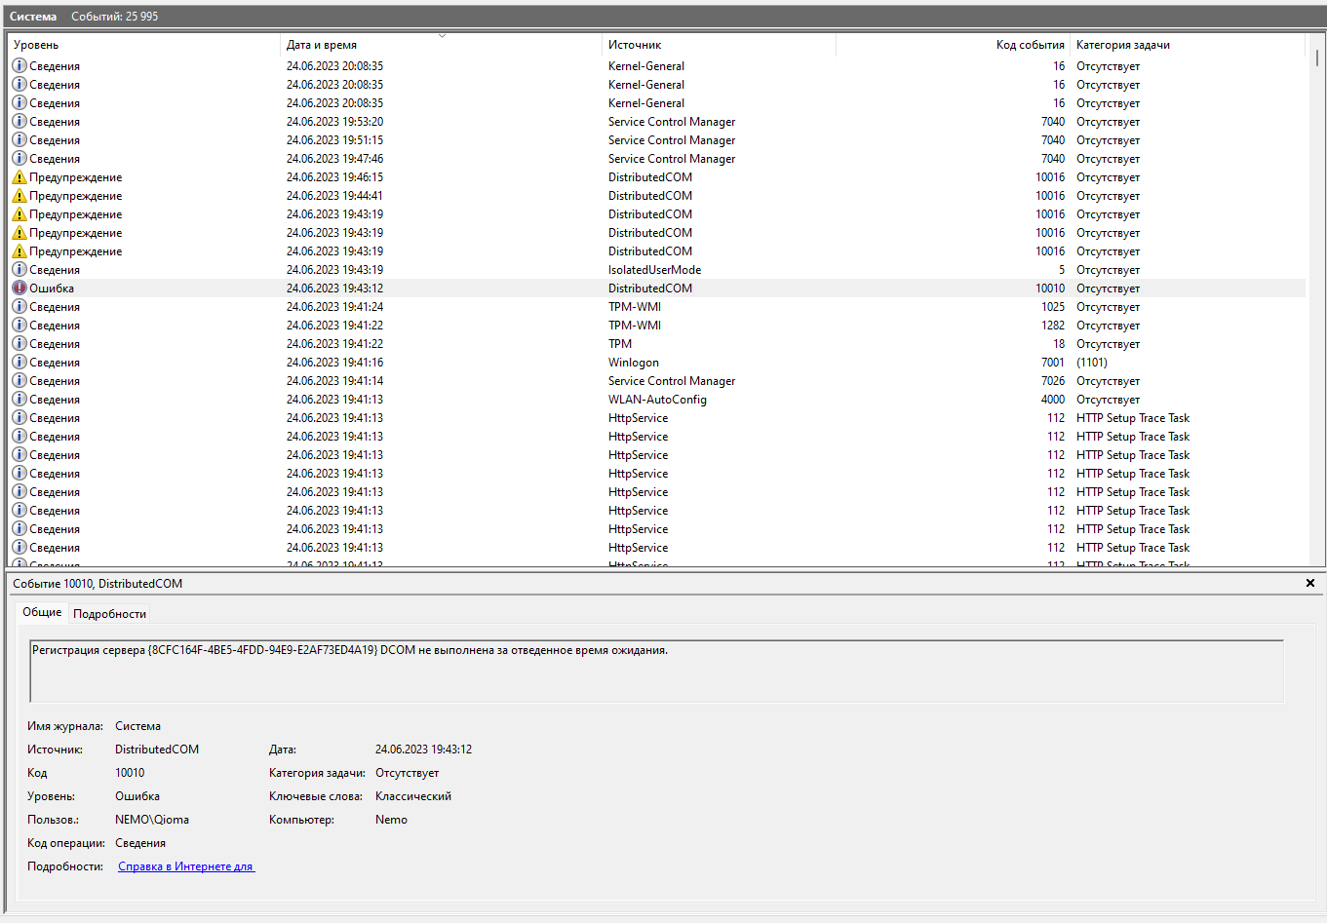Image resolution: width=1327 pixels, height=923 pixels.
Task: Click the info icon of the event 7026 row
Action: point(20,381)
